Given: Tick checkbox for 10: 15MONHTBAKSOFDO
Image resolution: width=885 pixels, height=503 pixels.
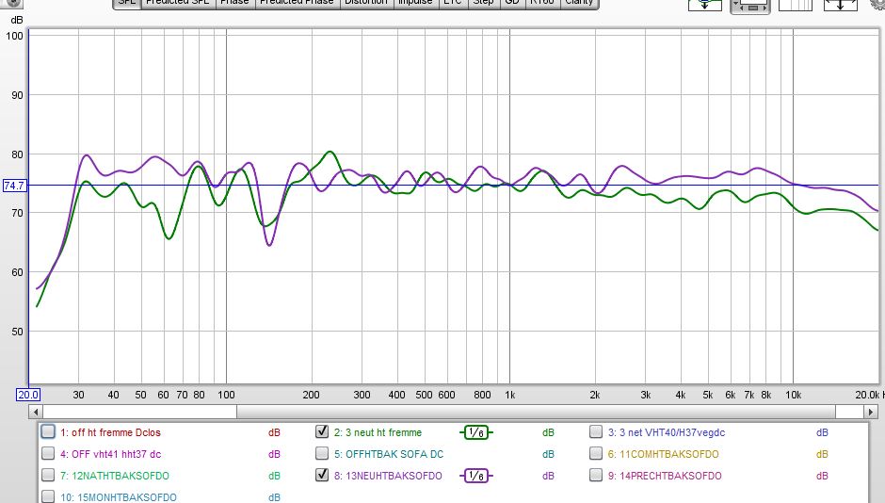Looking at the screenshot, I should pyautogui.click(x=48, y=496).
